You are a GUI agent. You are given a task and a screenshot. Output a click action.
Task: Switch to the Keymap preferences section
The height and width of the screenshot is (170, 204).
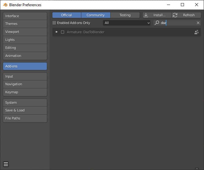(x=25, y=92)
